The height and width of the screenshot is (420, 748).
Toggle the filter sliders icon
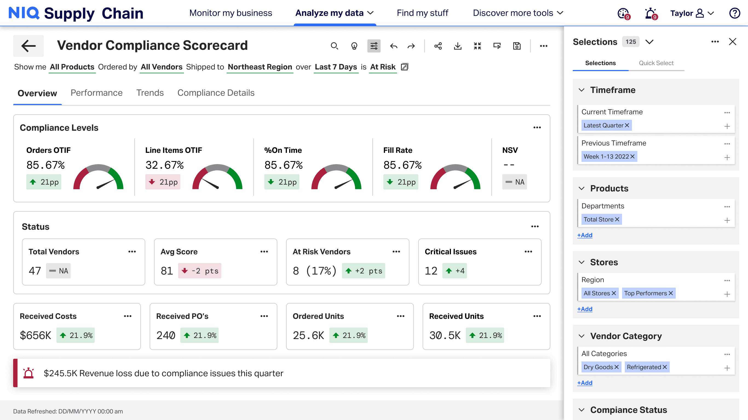[374, 46]
